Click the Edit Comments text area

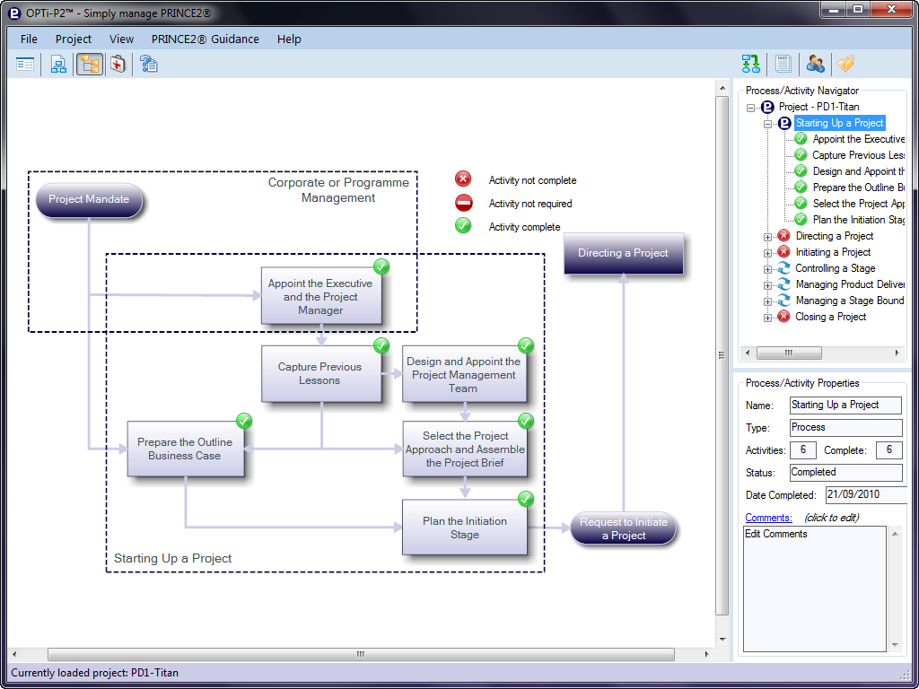tap(815, 589)
